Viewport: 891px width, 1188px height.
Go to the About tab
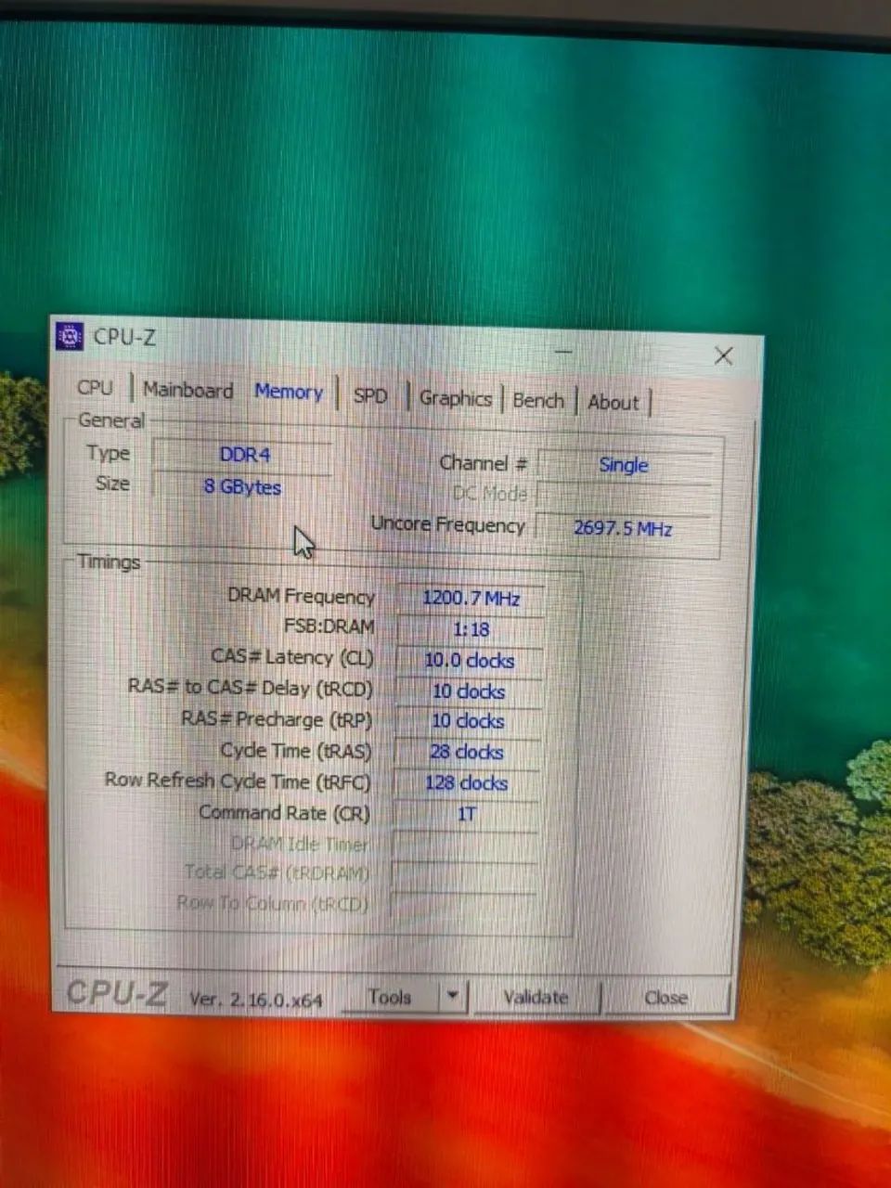613,403
